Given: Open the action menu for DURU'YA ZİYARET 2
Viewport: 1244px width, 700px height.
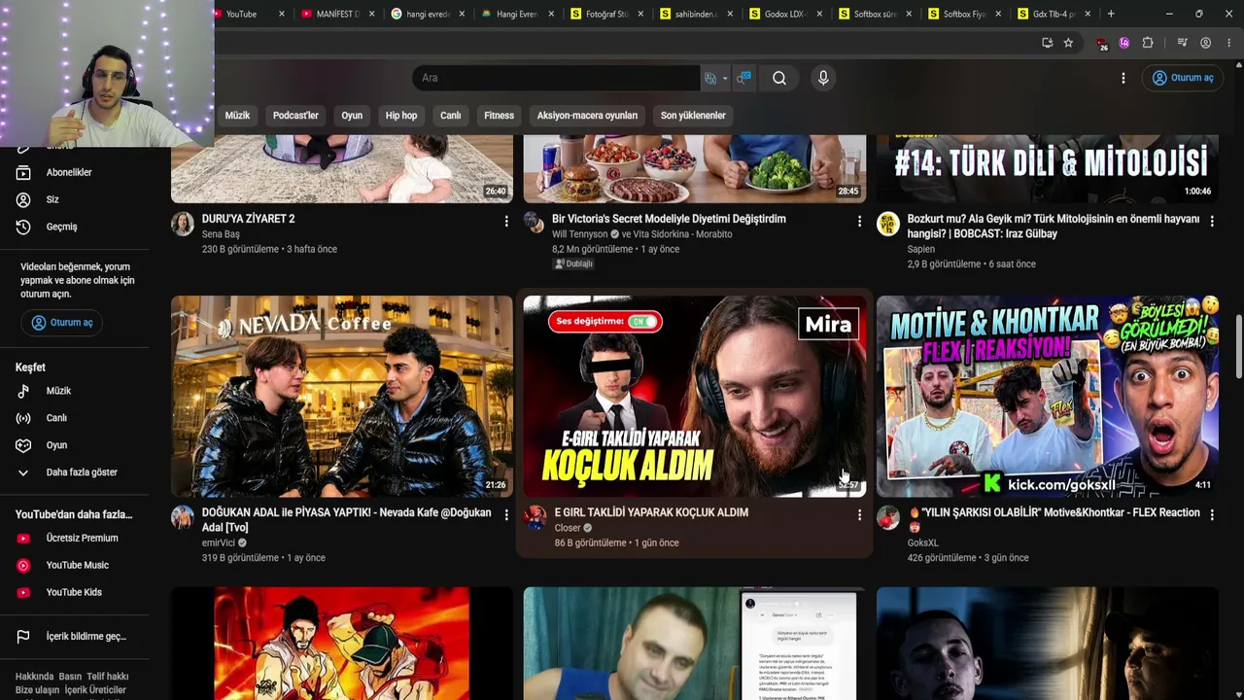Looking at the screenshot, I should coord(506,222).
